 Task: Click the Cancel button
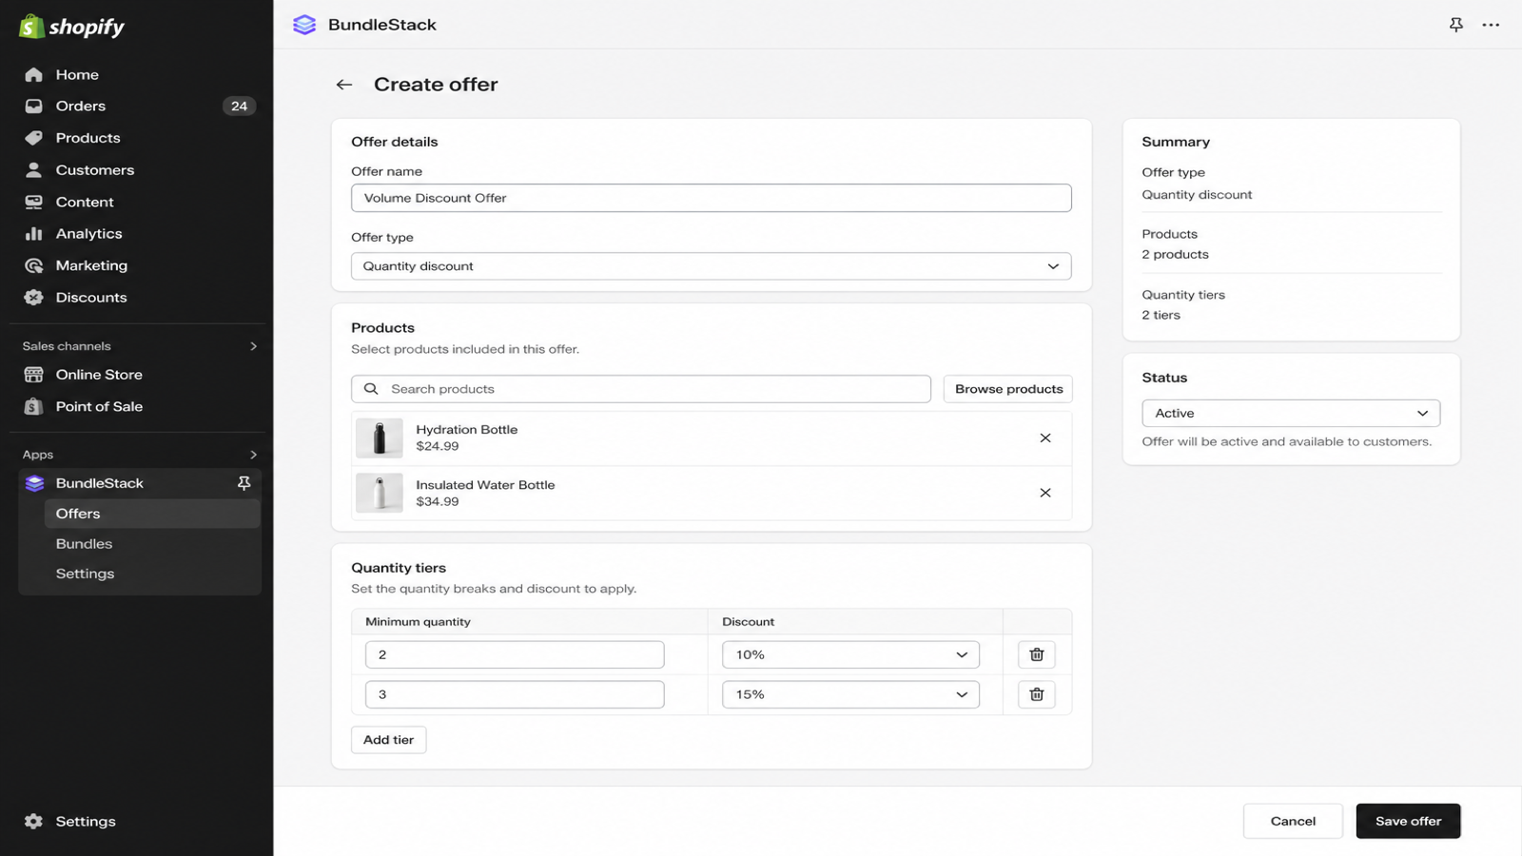tap(1293, 821)
